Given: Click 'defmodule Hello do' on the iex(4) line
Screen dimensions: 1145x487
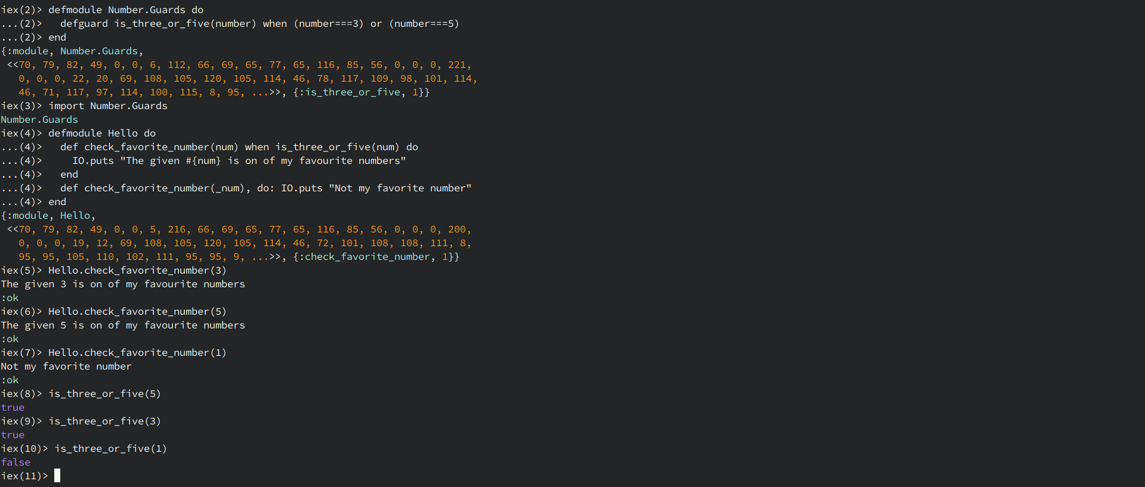Looking at the screenshot, I should point(102,134).
